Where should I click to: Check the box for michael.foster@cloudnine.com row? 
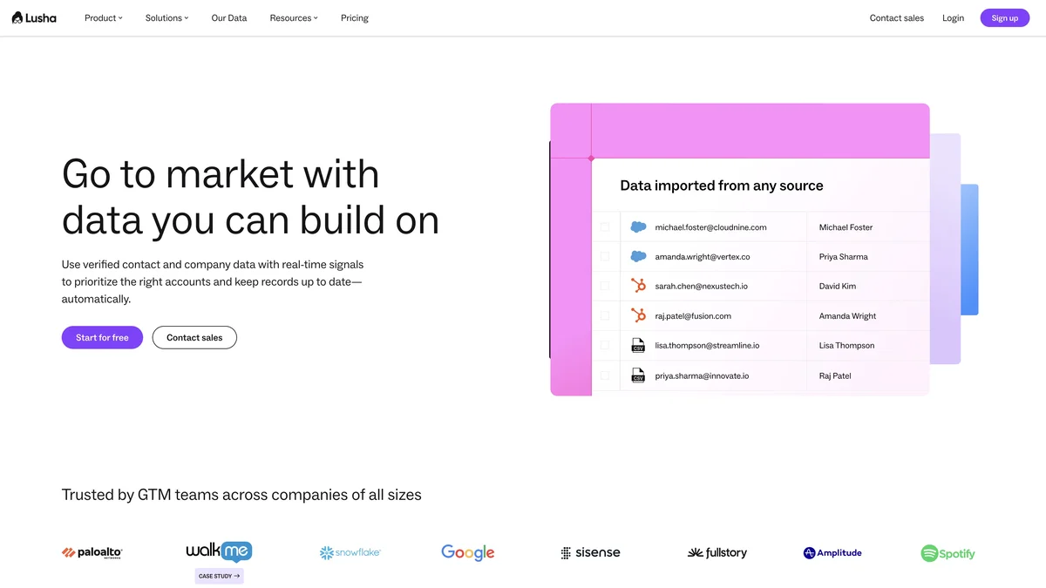click(605, 227)
